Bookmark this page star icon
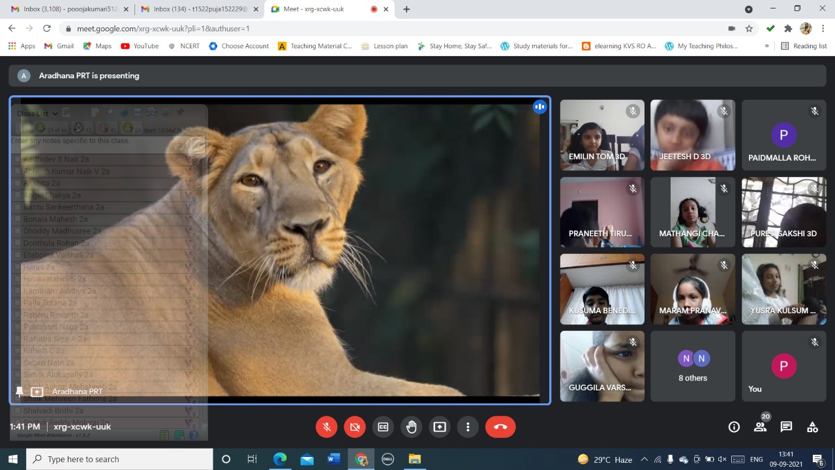 (749, 29)
